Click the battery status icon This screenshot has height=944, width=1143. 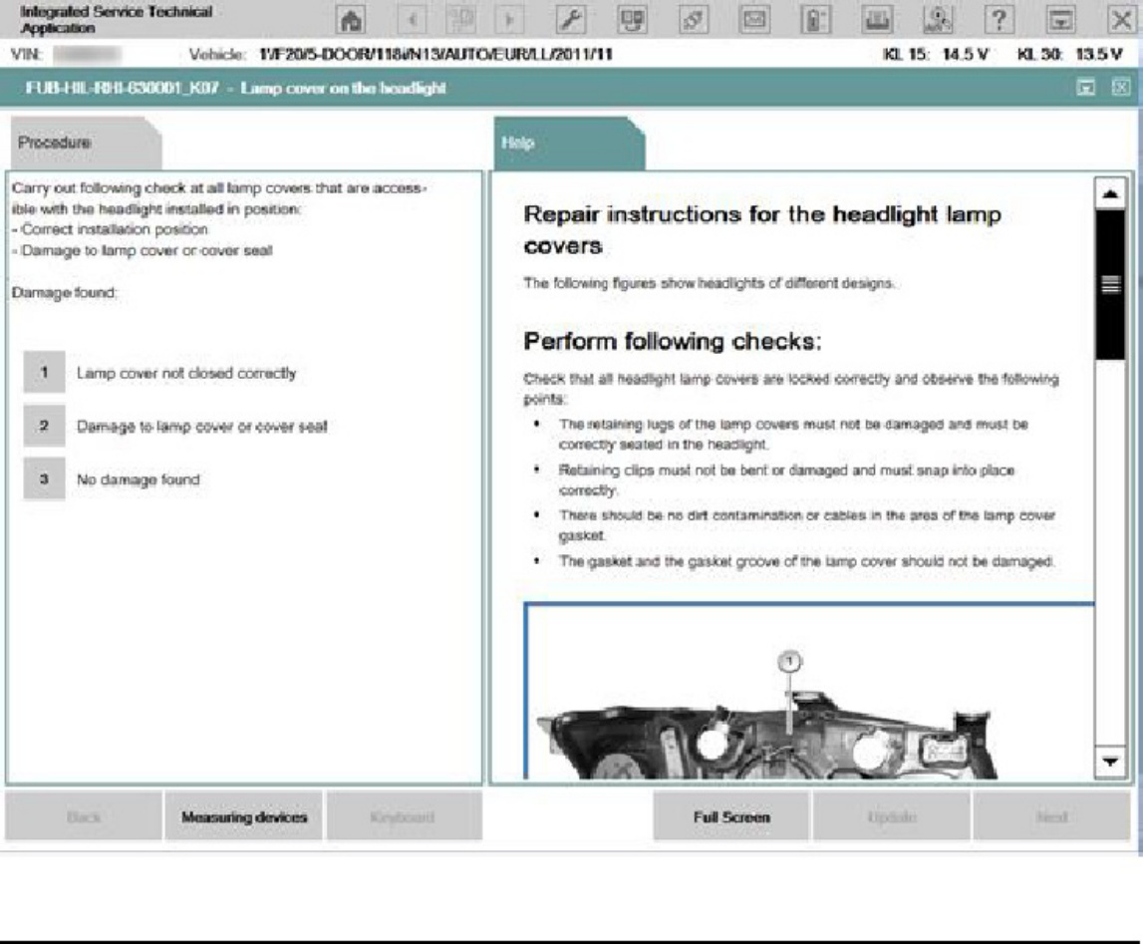[815, 20]
